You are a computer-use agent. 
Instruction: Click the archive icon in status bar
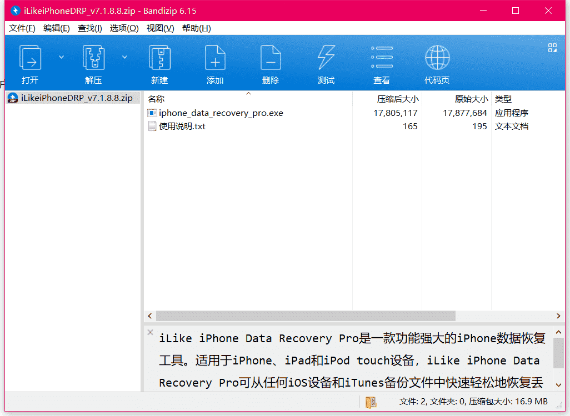371,402
